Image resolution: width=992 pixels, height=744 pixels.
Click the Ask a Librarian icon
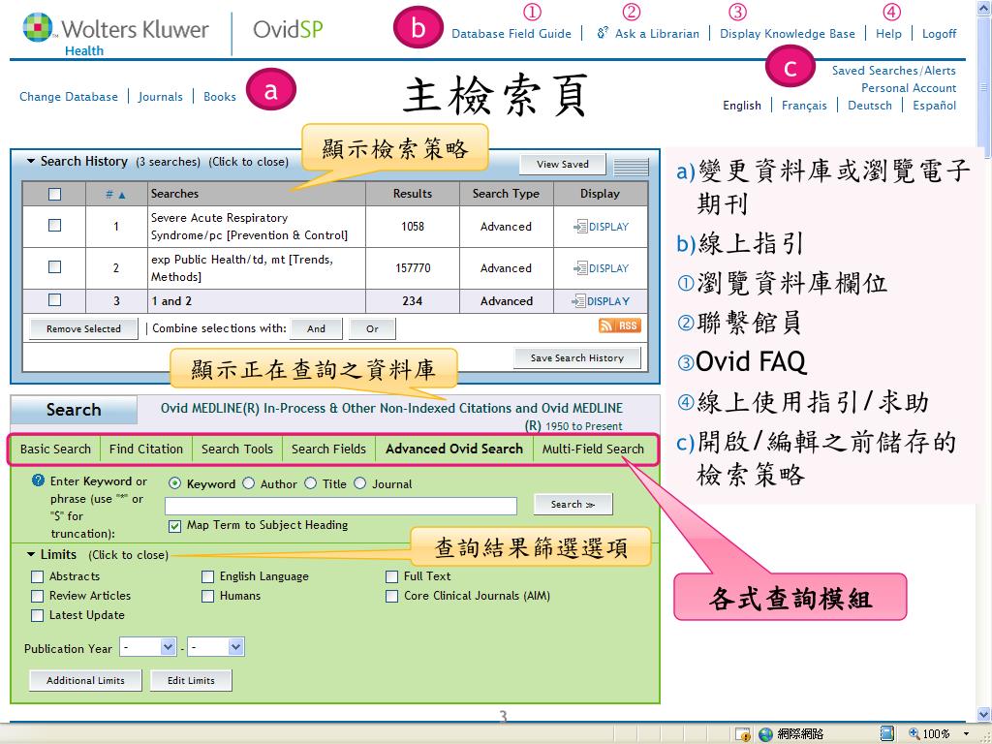click(603, 32)
